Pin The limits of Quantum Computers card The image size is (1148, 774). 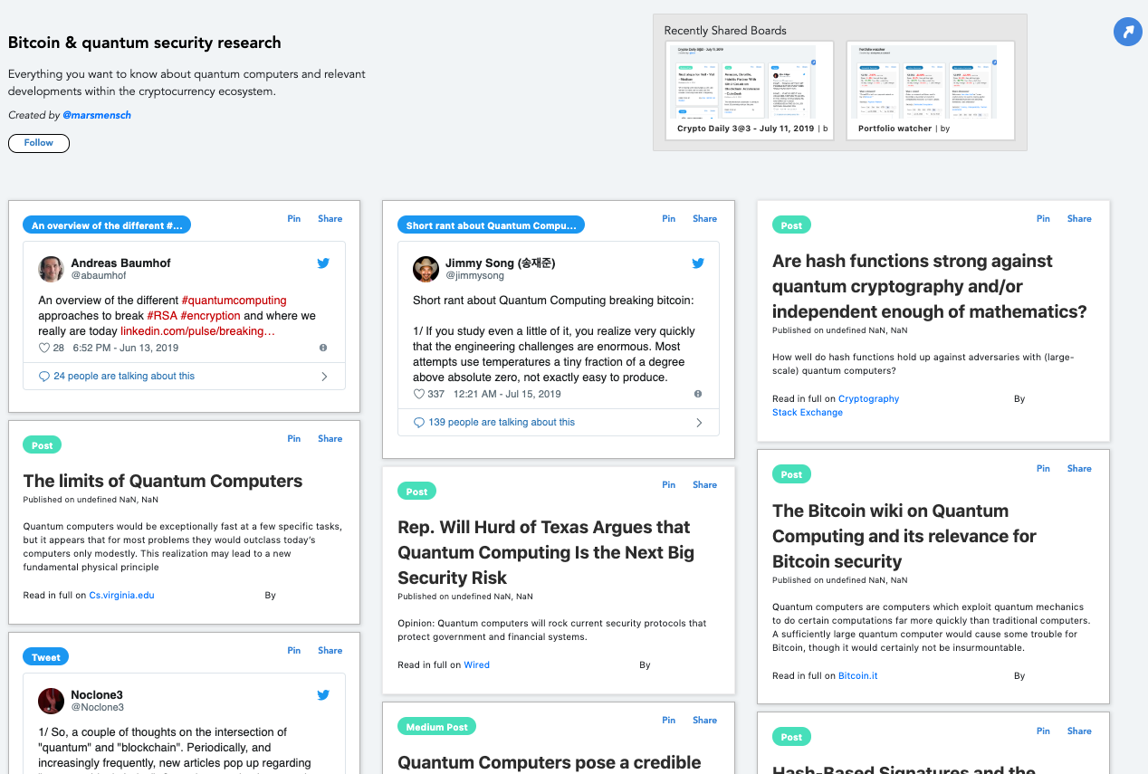tap(294, 439)
